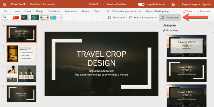Select the Design tab

(40, 11)
